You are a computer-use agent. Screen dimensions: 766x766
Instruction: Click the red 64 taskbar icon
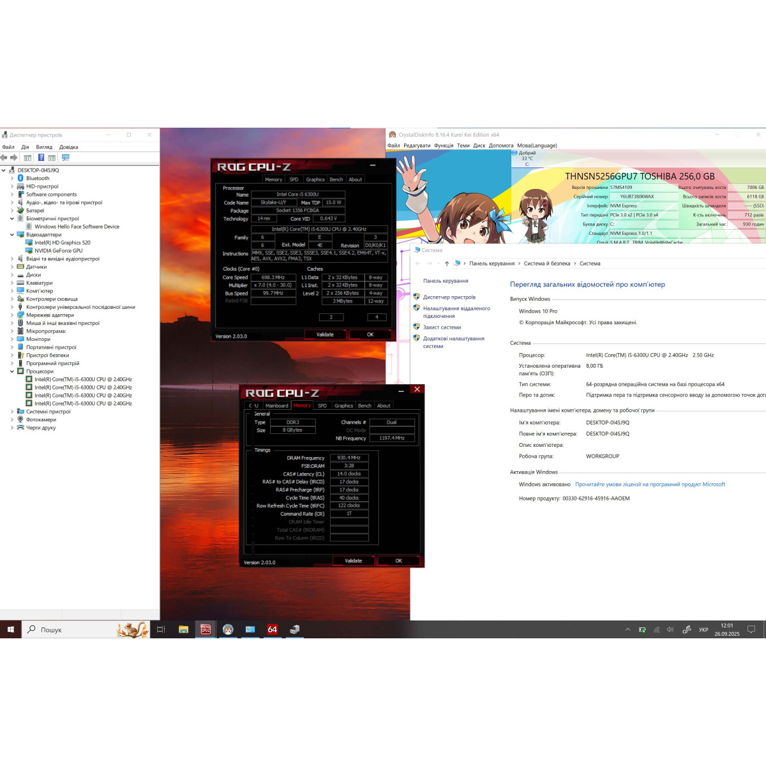[x=273, y=629]
